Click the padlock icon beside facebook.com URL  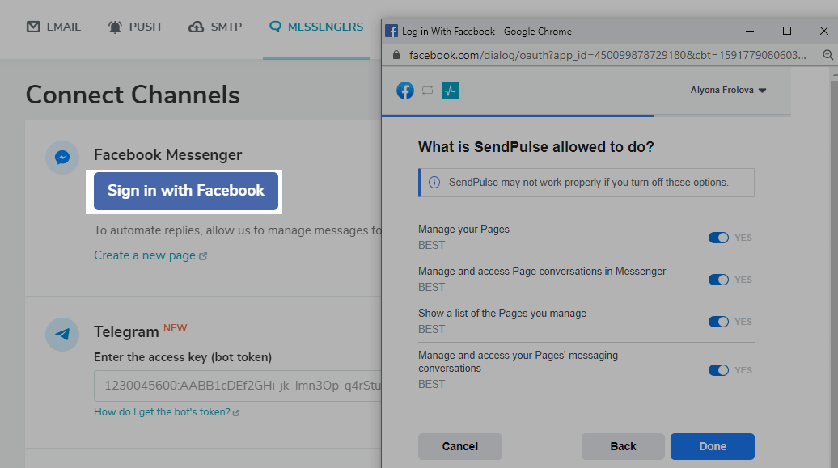pyautogui.click(x=396, y=55)
